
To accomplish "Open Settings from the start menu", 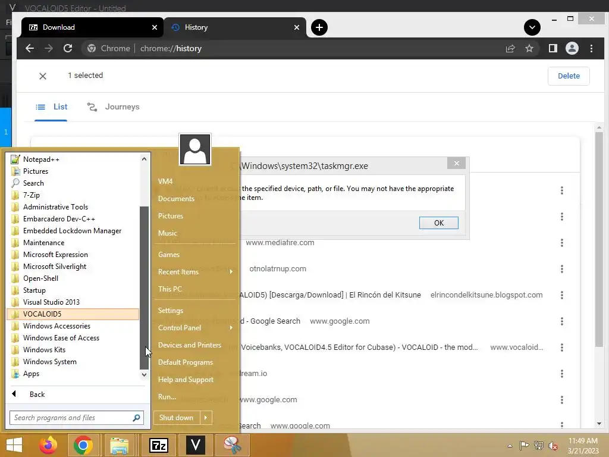I will 194,311.
